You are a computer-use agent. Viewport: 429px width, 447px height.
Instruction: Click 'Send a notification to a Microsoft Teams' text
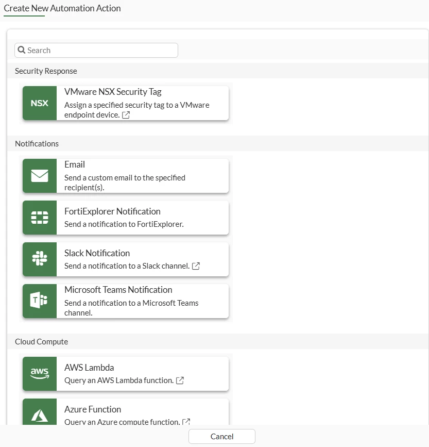pyautogui.click(x=131, y=308)
